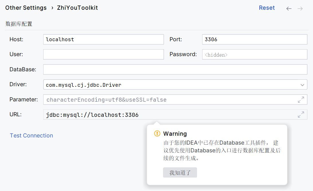The height and width of the screenshot is (191, 313).
Task: Click the breadcrumb chevron after Other Settings
Action: (x=52, y=8)
